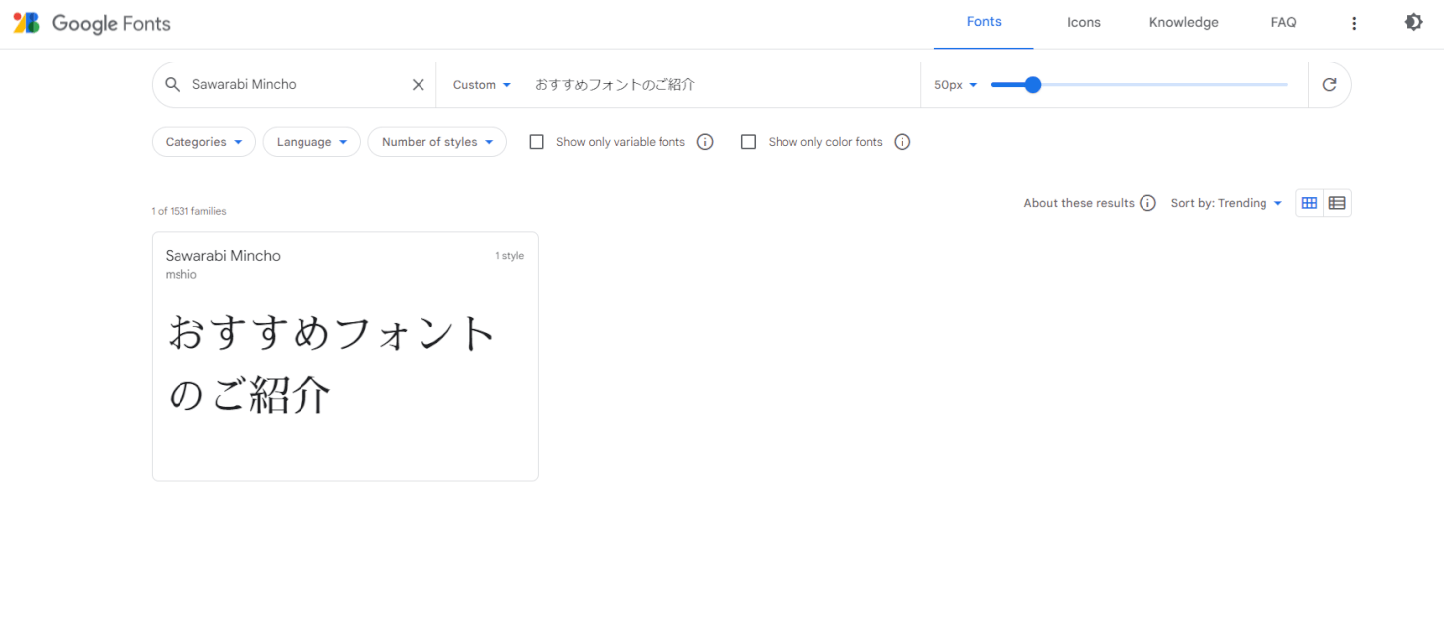Switch to grid view layout

[x=1309, y=203]
